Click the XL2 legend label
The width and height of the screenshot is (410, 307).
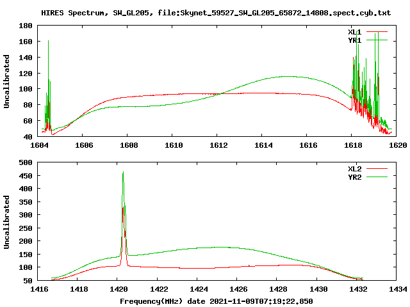pyautogui.click(x=354, y=169)
